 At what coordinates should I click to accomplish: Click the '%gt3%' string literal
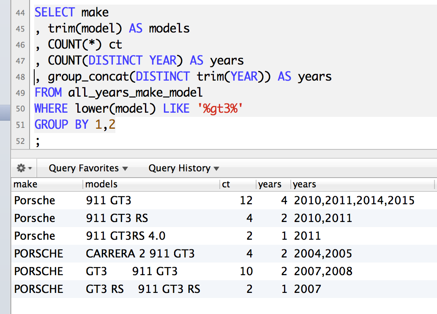[x=220, y=108]
